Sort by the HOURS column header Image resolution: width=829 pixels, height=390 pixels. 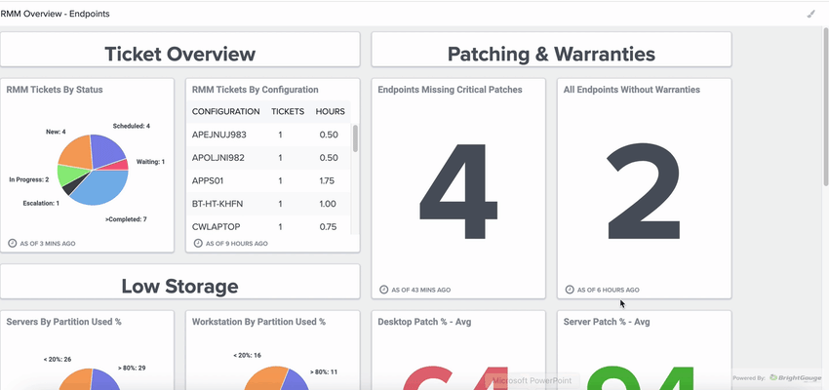330,111
